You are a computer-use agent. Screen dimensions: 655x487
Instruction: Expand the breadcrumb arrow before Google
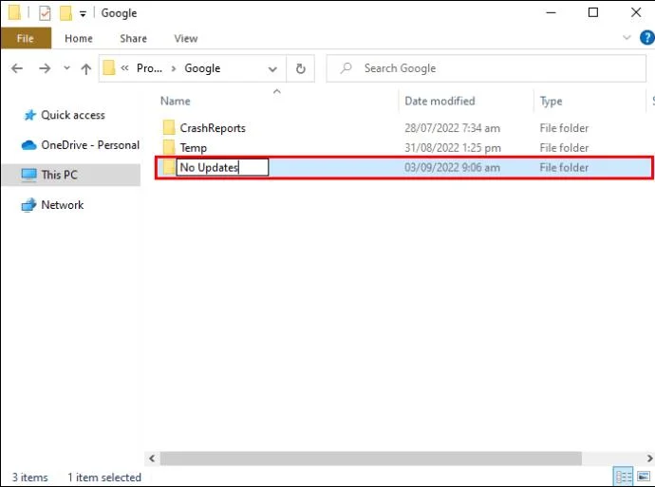tap(174, 68)
